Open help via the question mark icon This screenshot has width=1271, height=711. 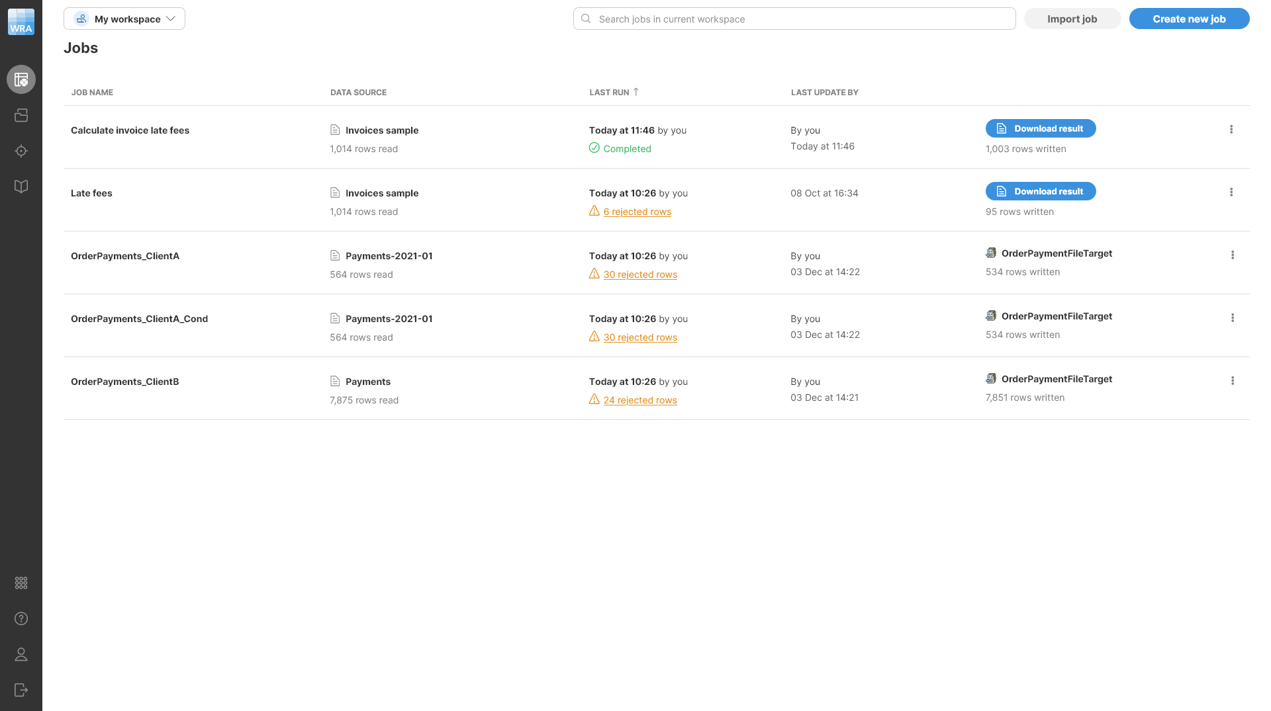[x=21, y=618]
